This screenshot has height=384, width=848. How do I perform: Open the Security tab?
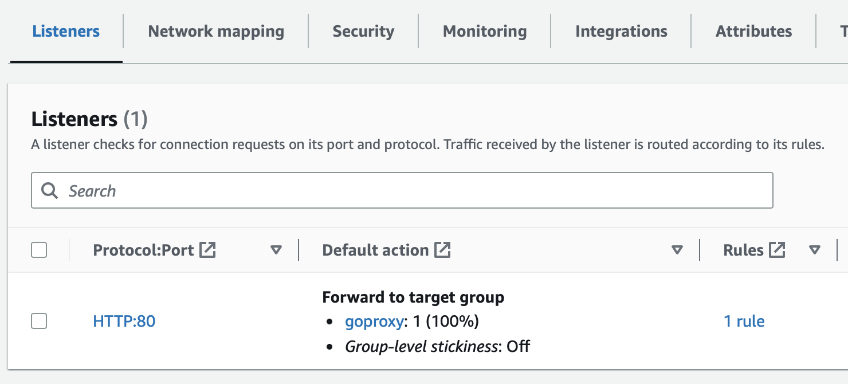coord(363,31)
